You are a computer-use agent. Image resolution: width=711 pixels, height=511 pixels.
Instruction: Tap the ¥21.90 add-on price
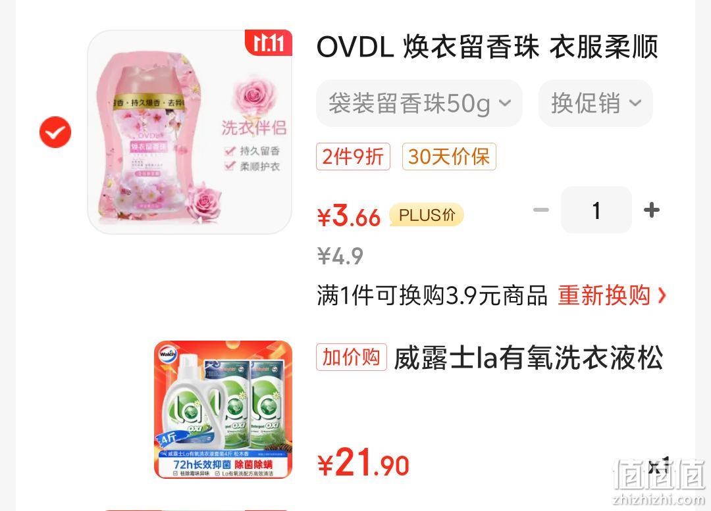click(363, 464)
